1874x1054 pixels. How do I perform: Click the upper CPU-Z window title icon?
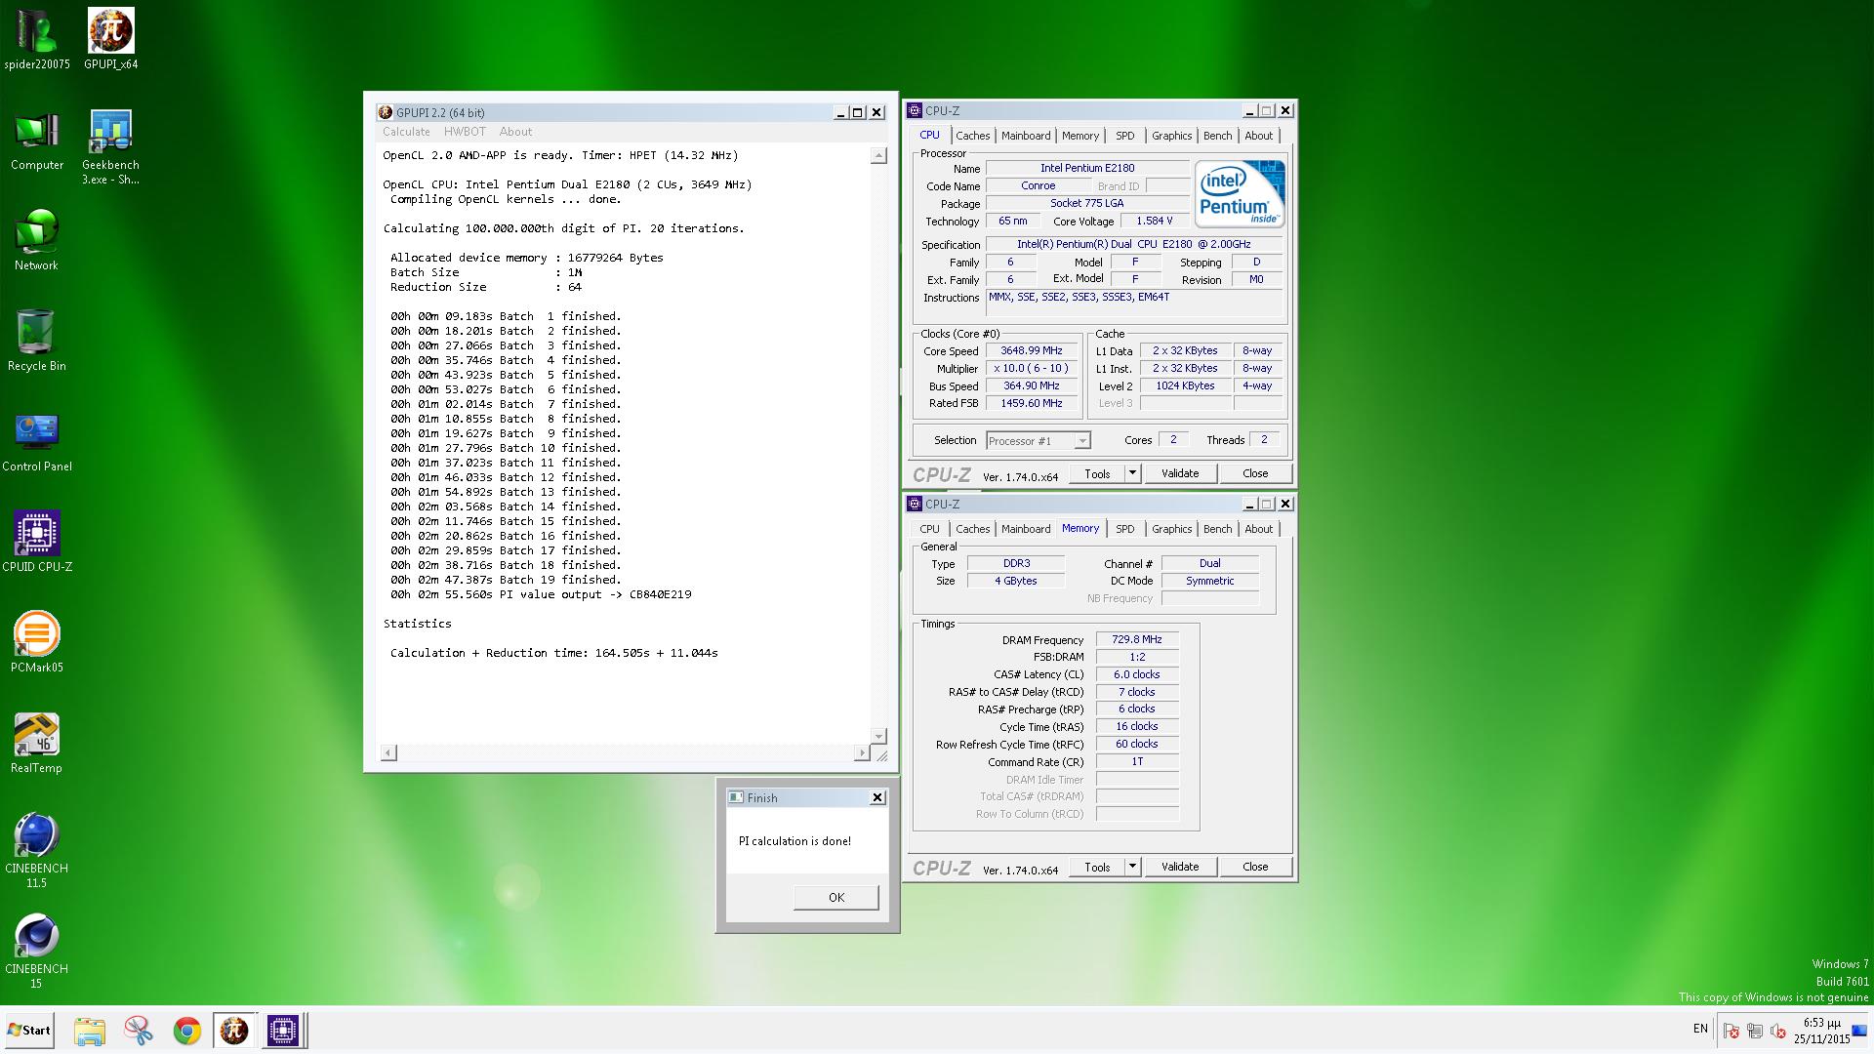tap(915, 110)
